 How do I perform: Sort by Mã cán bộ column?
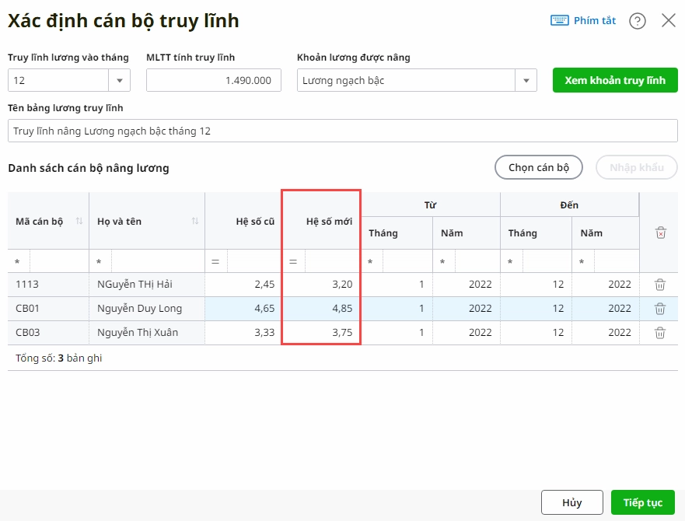point(79,221)
